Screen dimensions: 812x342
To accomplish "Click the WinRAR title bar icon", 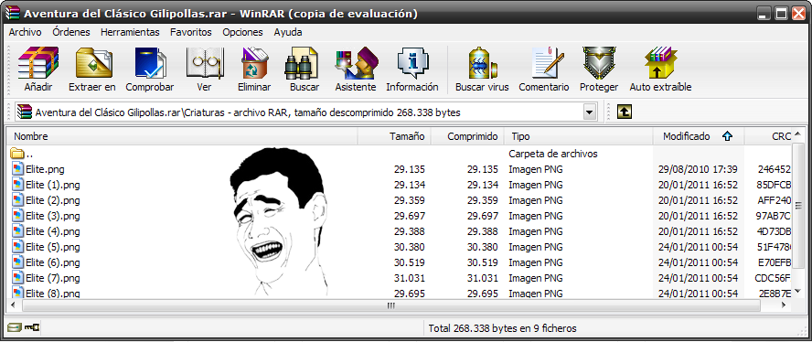I will tap(13, 14).
